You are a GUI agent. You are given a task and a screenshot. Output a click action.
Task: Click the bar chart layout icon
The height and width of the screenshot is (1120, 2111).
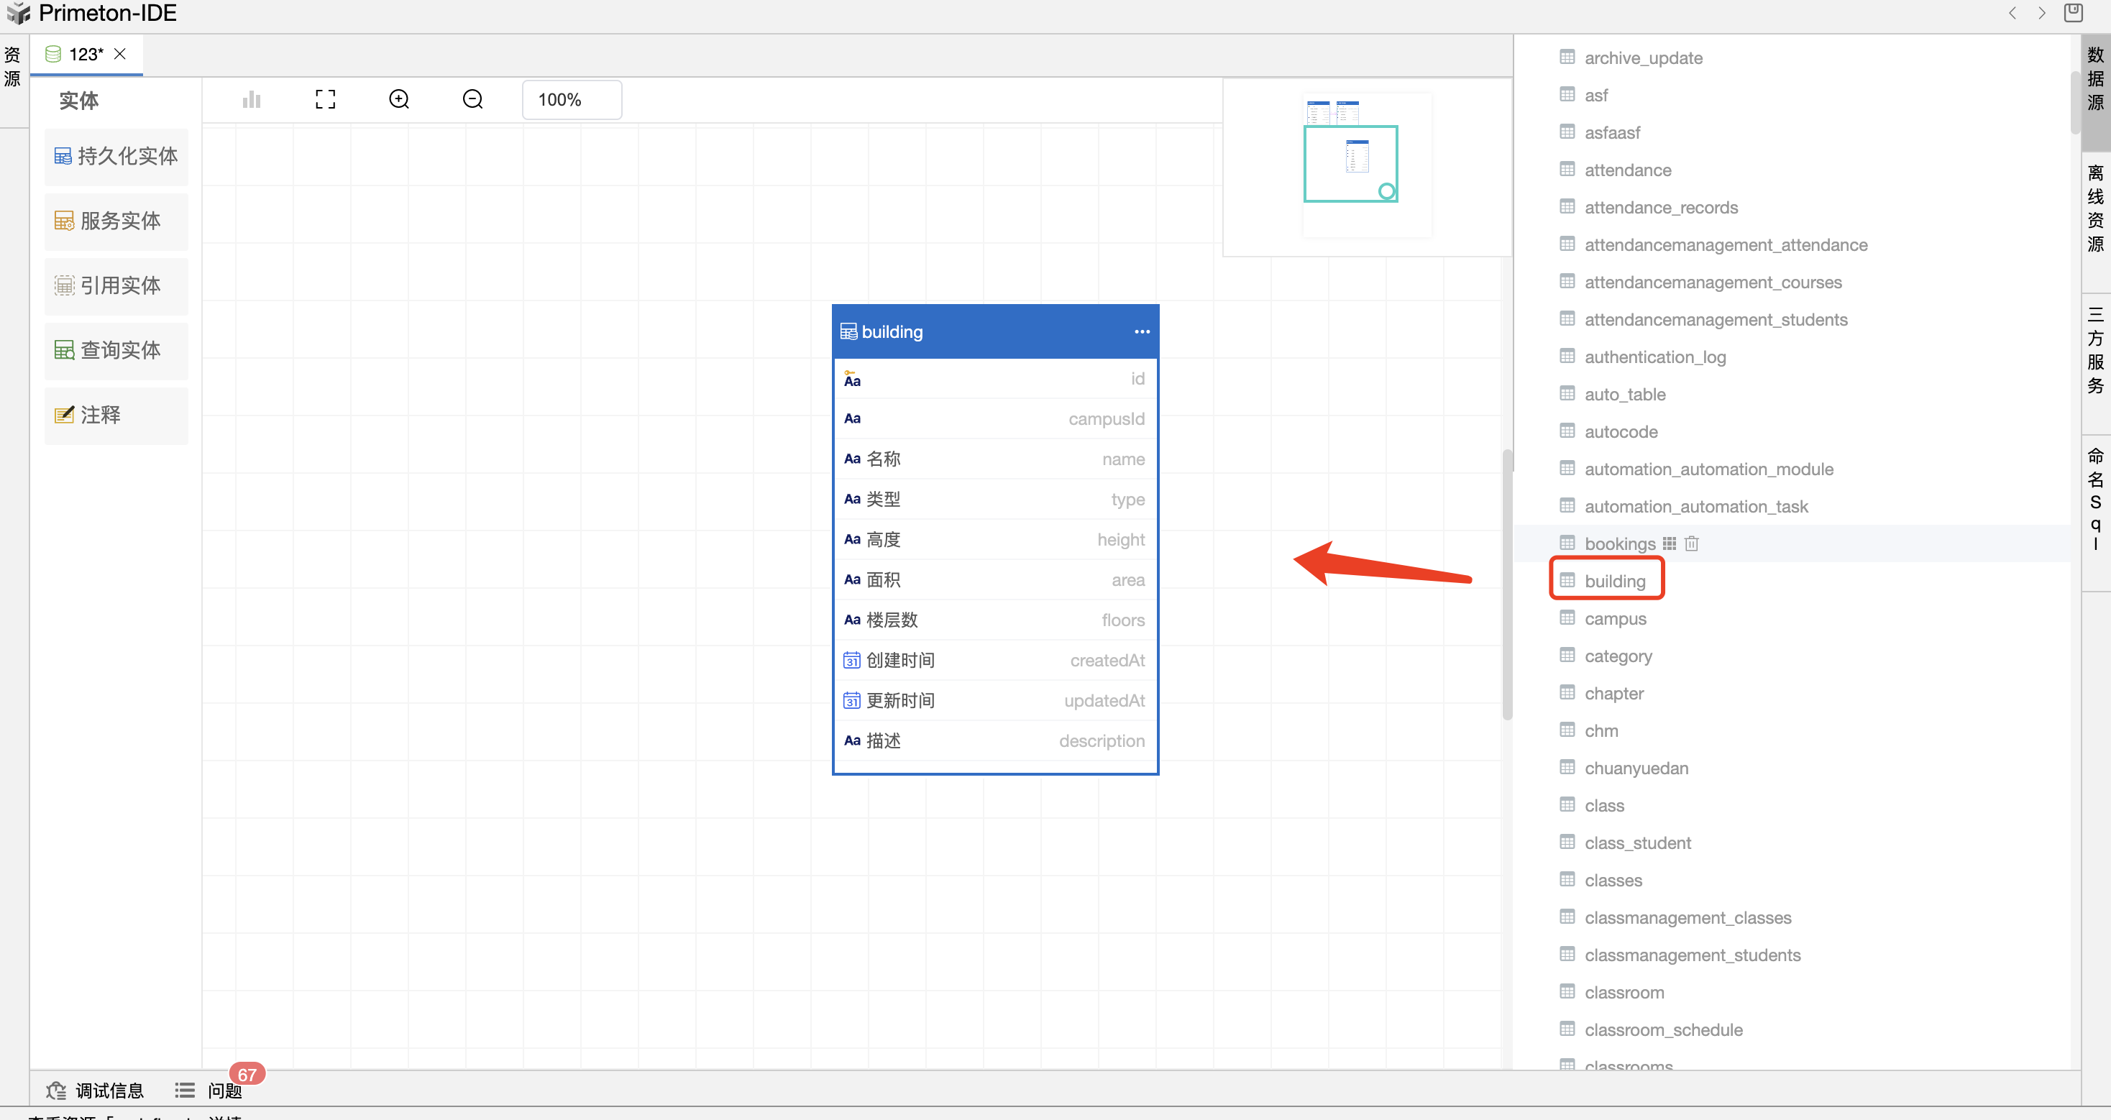(252, 99)
